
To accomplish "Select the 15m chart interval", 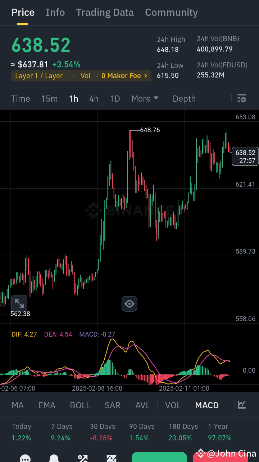I will (49, 99).
